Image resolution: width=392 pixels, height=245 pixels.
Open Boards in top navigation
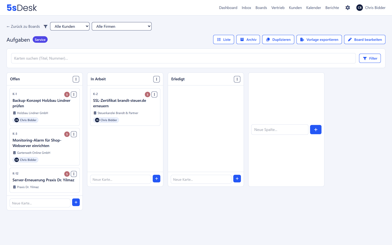261,8
